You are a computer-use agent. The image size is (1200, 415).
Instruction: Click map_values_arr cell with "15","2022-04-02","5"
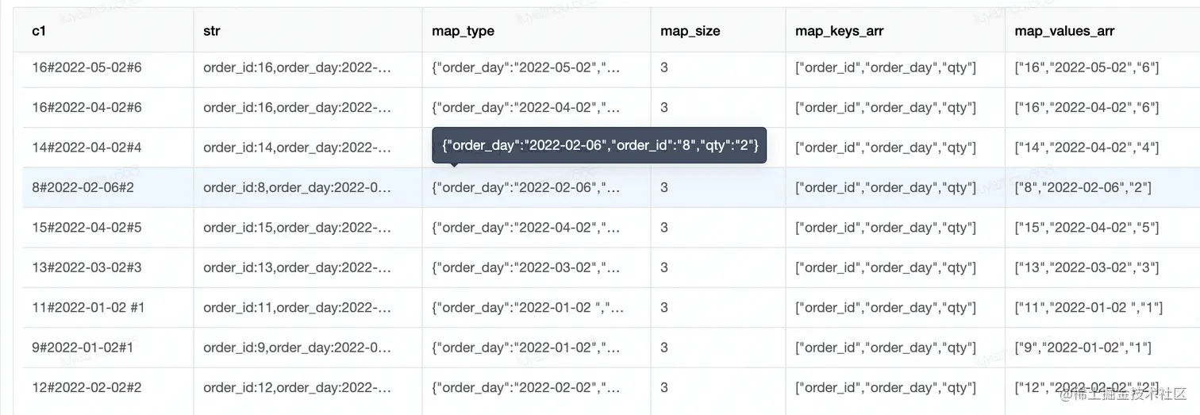[x=1087, y=227]
